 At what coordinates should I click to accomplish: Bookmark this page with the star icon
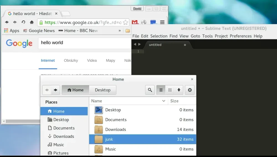[x=125, y=22]
